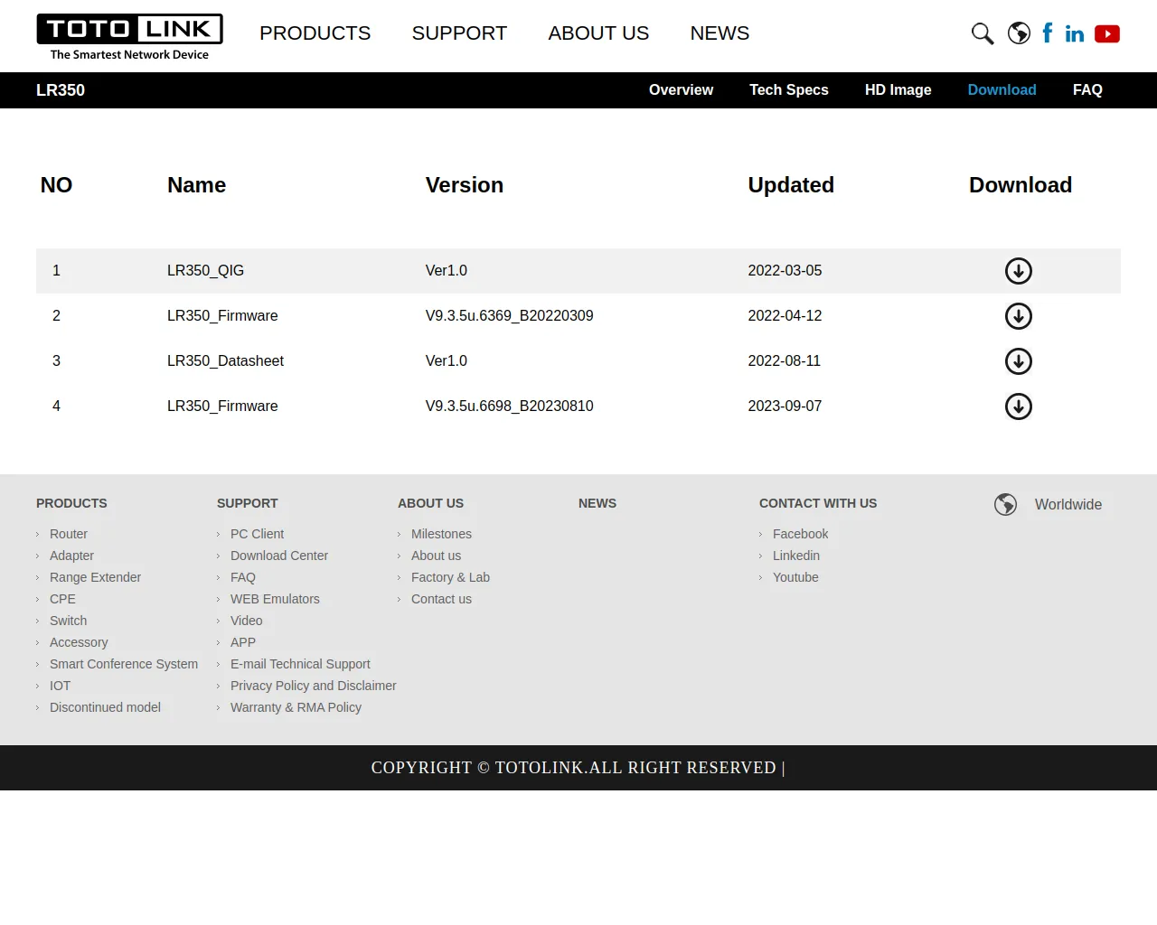Click the date 2023-09-07
This screenshot has width=1157, height=925.
785,406
